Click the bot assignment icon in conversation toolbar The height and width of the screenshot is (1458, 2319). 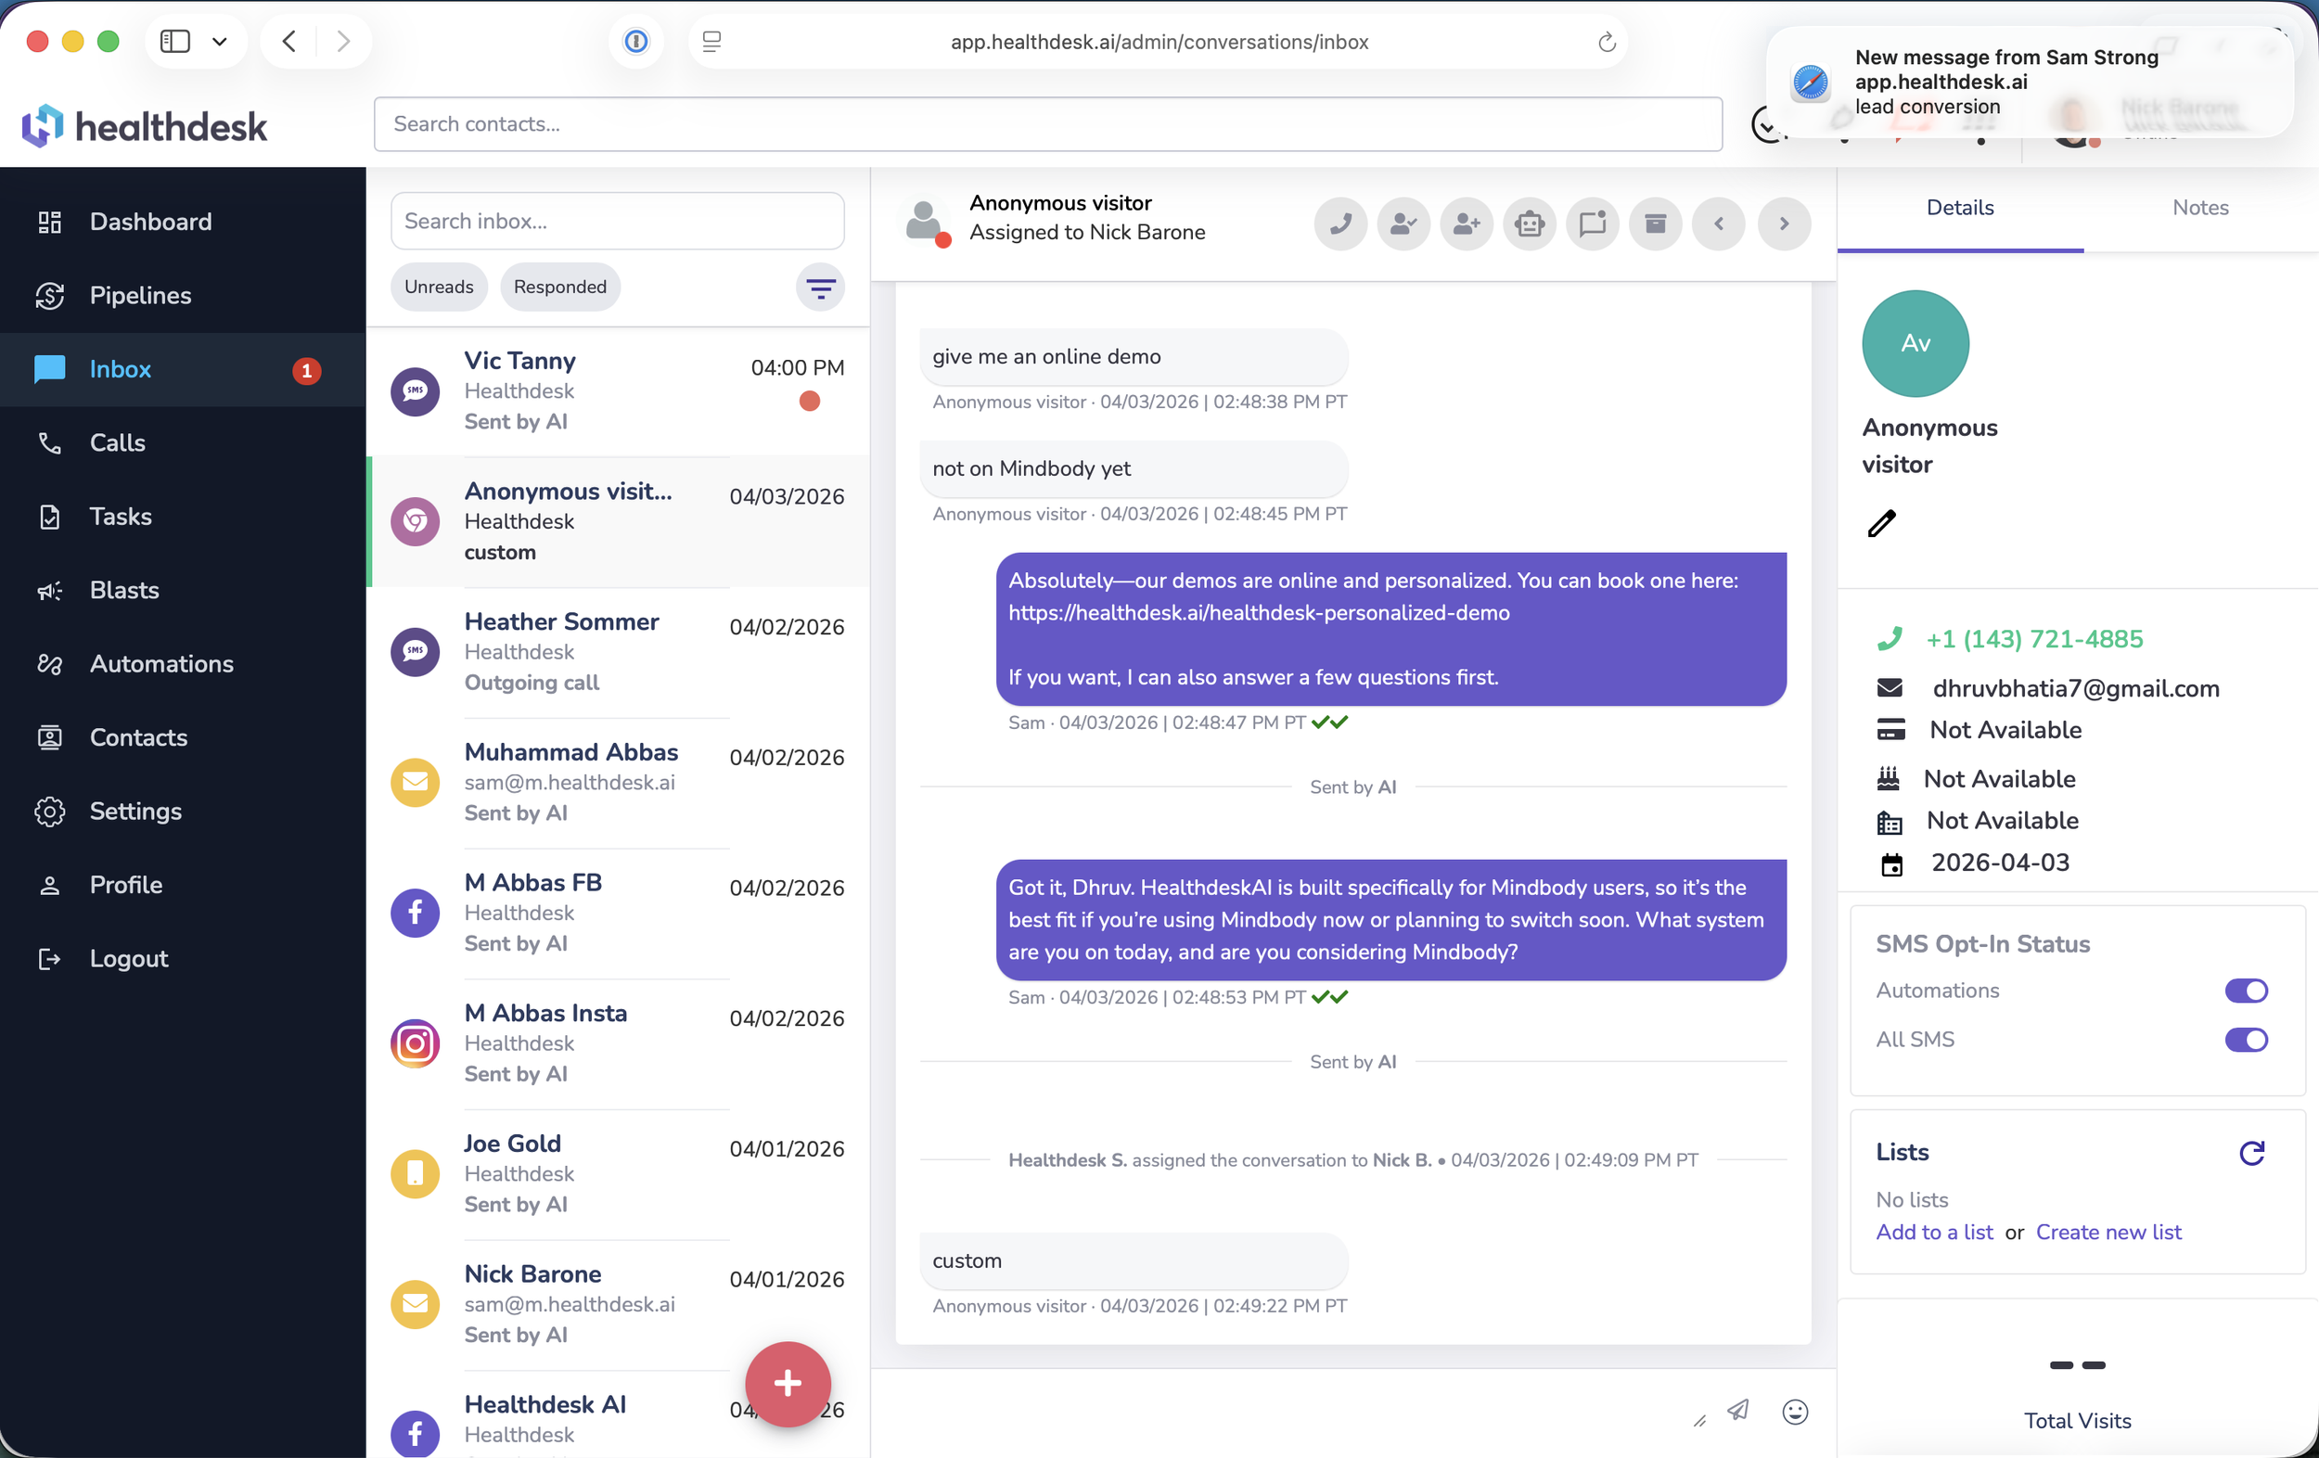tap(1529, 224)
